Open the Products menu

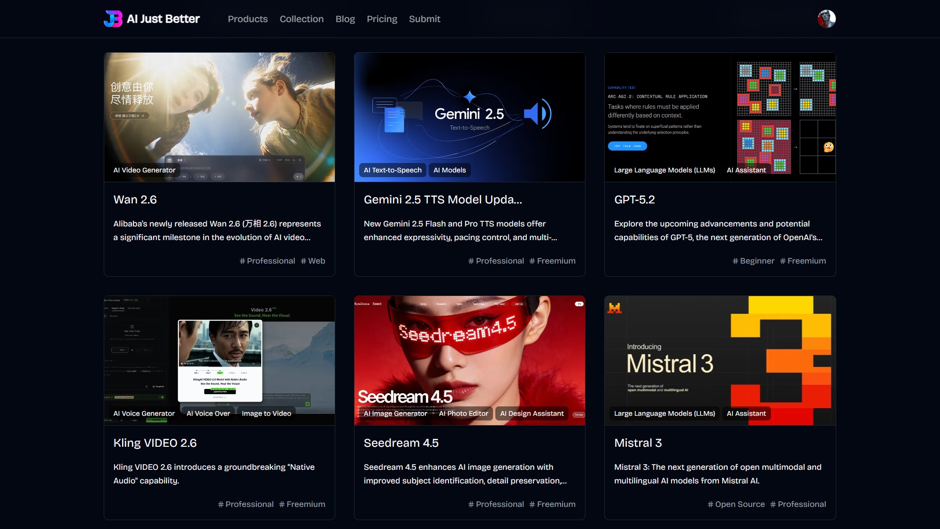coord(247,19)
